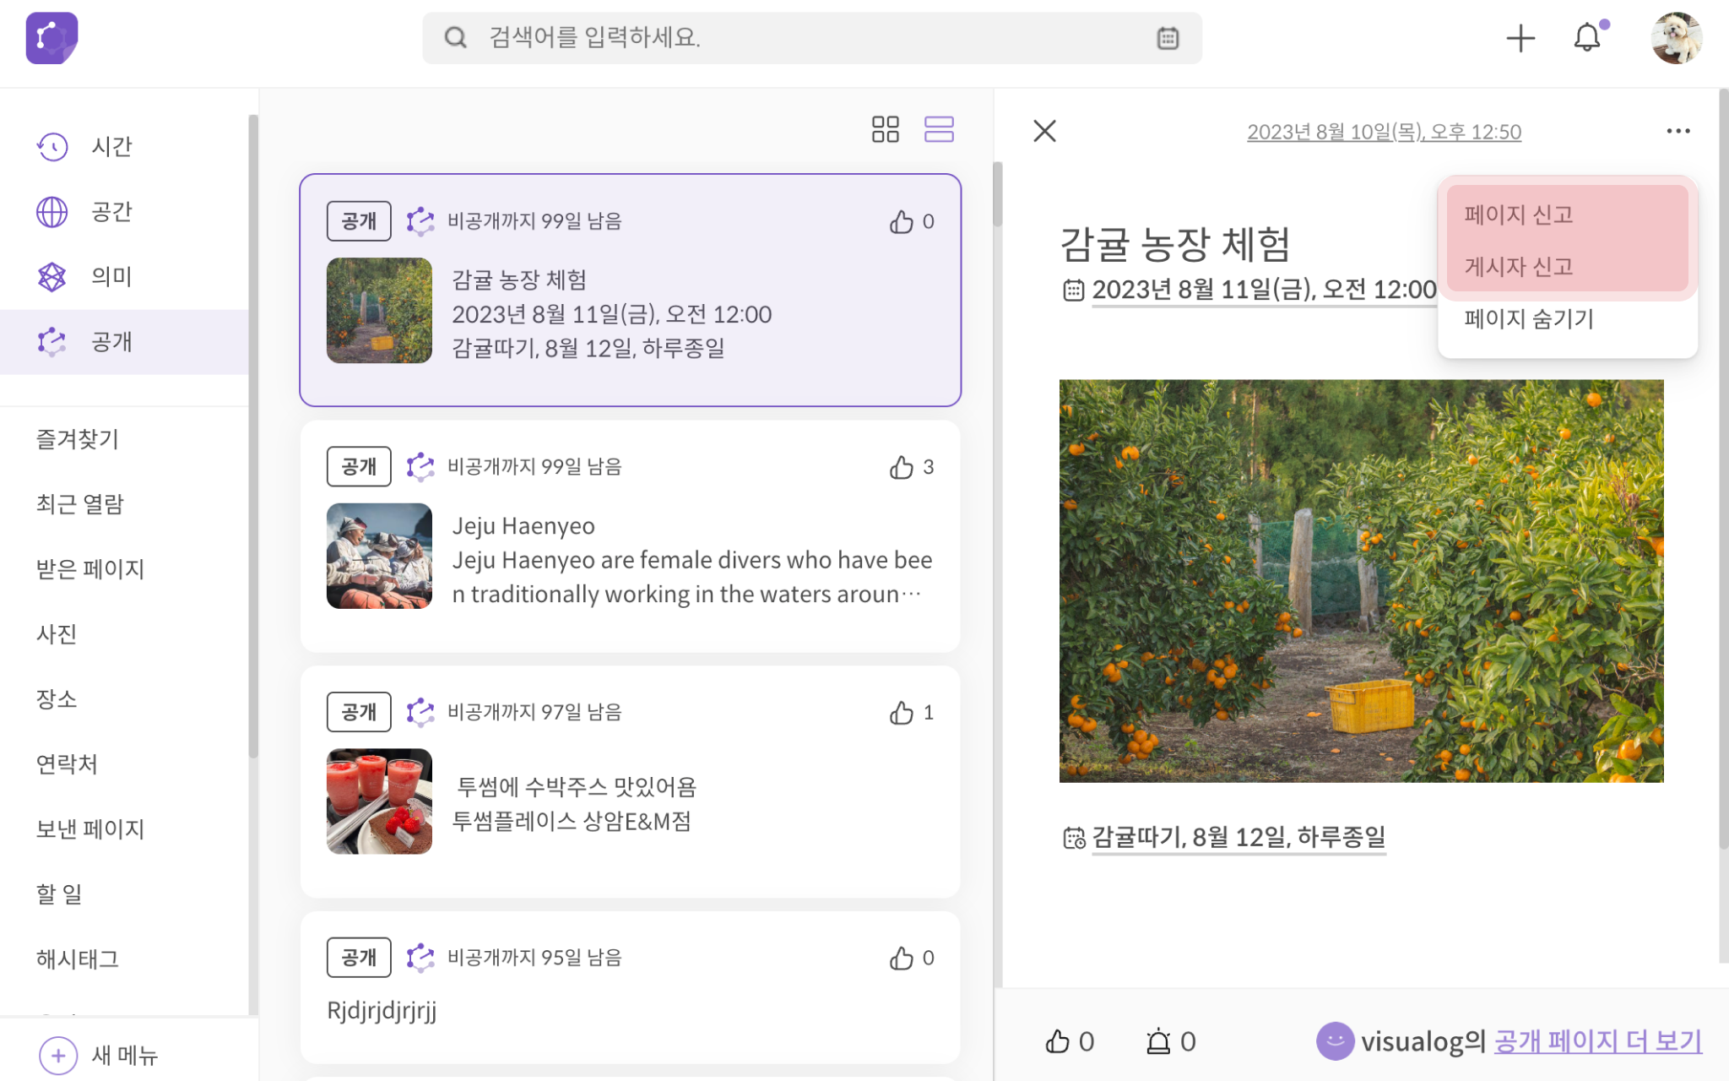Select 페이지 신고 from the menu
Viewport: 1729px width, 1081px height.
[x=1519, y=215]
